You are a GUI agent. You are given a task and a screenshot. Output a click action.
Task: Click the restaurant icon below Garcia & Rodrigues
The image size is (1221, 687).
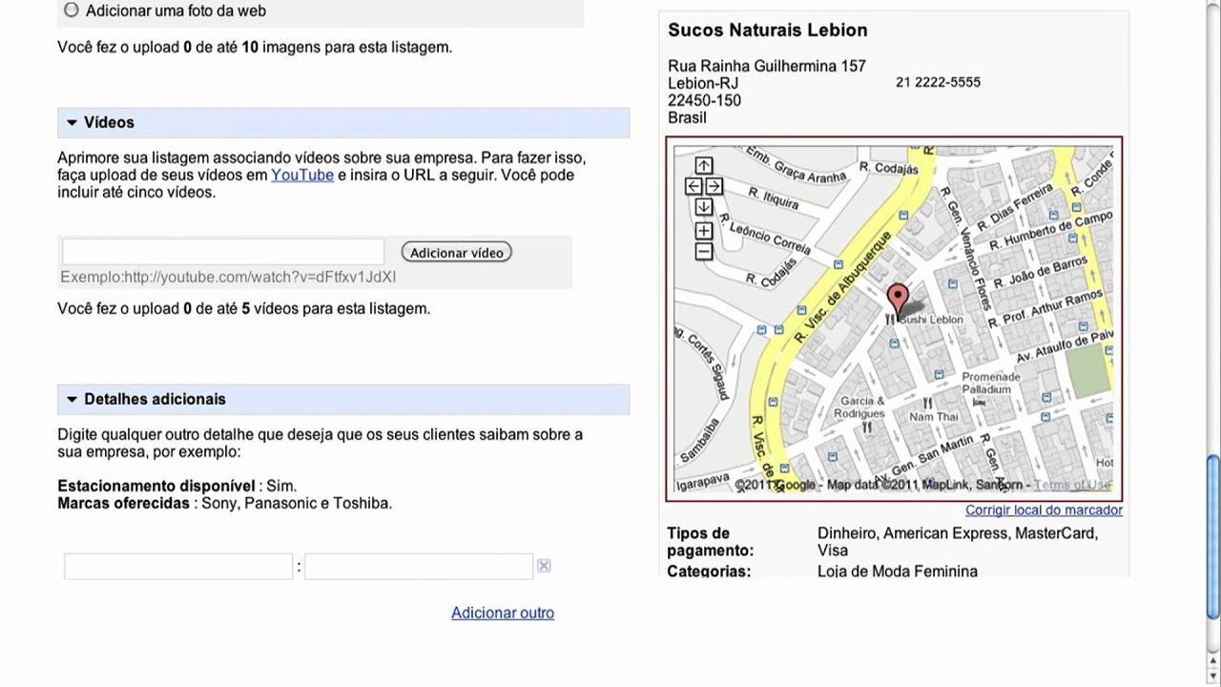pos(866,427)
